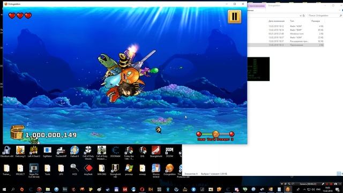This screenshot has width=343, height=193.
Task: Open the Call of Duty Ghosts shortcut
Action: coord(88,153)
